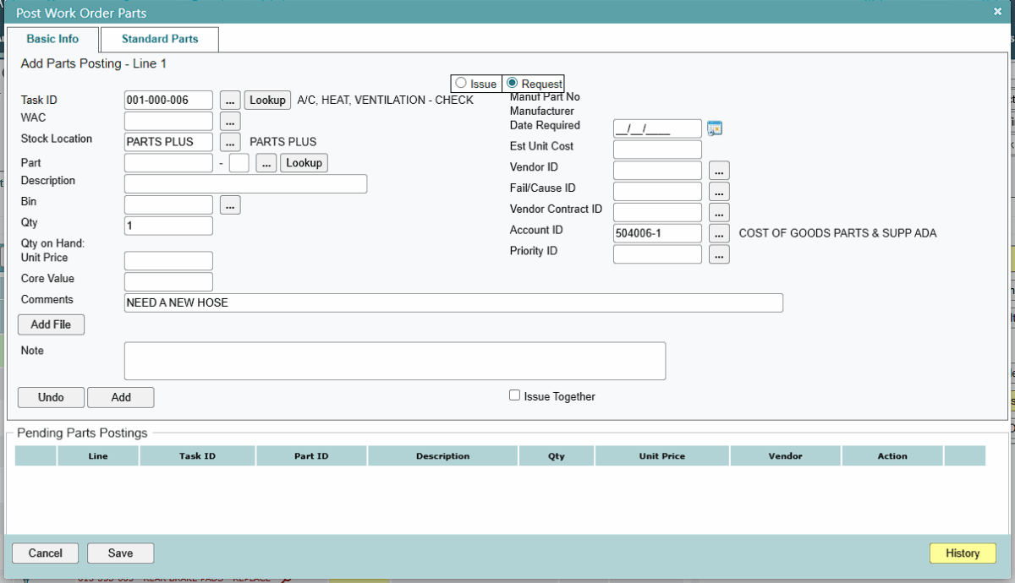Click the Task ID column header

pyautogui.click(x=197, y=456)
